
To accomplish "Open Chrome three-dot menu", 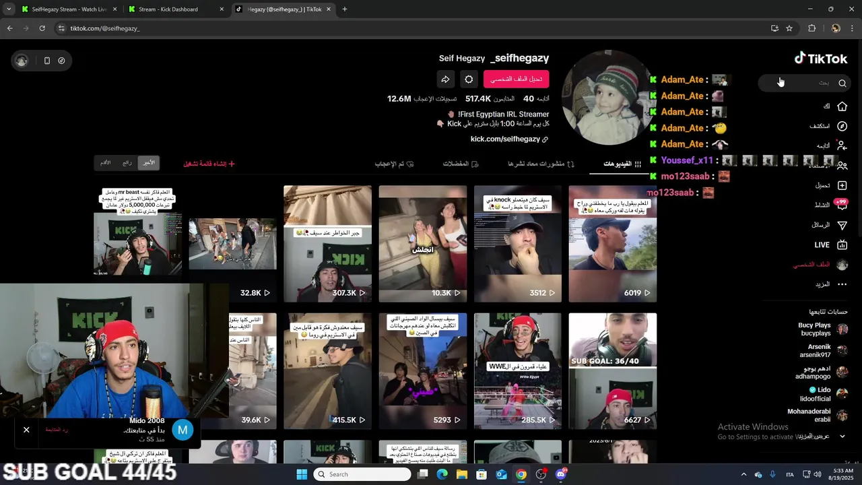I will (852, 28).
